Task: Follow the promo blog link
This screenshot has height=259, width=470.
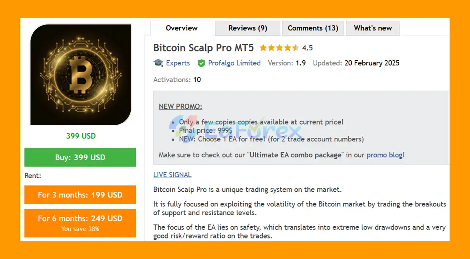Action: 384,155
